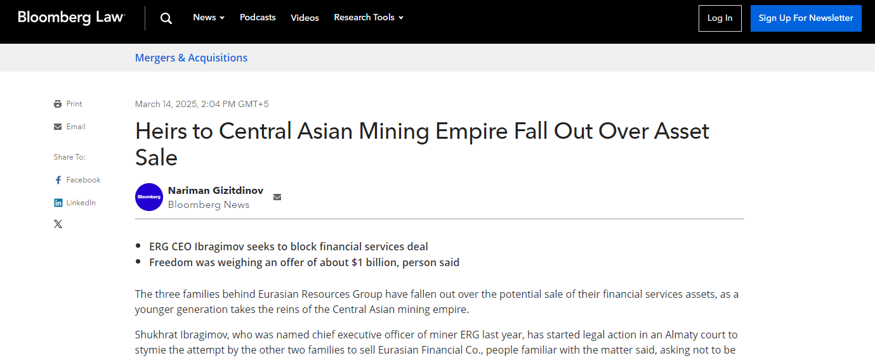Screen dimensions: 875x358
Task: Click author name Nariman Gizitdinov
Action: [x=216, y=191]
